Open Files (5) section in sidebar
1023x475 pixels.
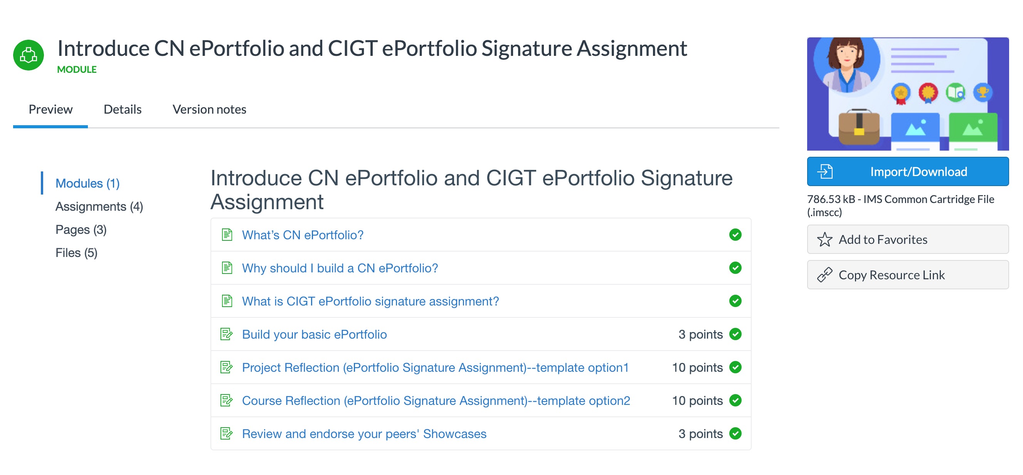point(76,253)
